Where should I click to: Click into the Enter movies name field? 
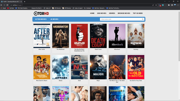click(x=121, y=19)
